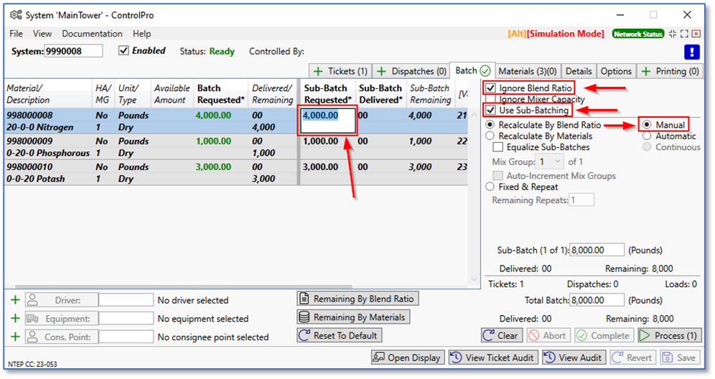Open the Documentation menu
Viewport: 715px width, 379px height.
point(92,34)
